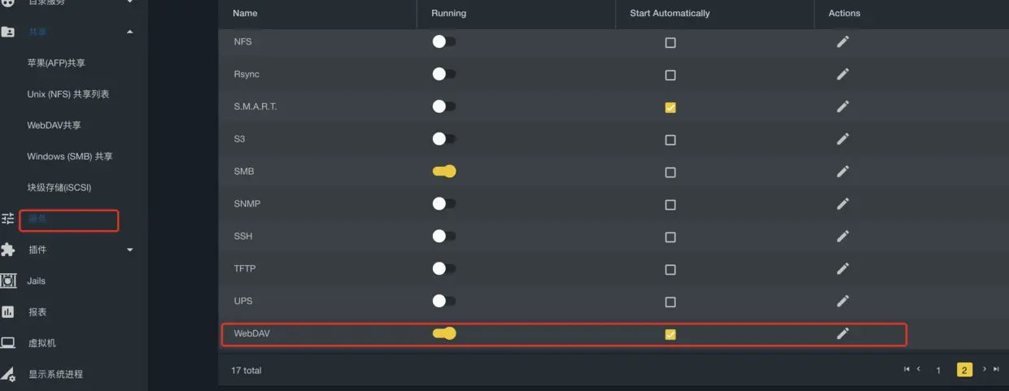This screenshot has height=391, width=1009.
Task: Click the edit pencil for WebDAV service
Action: [843, 333]
